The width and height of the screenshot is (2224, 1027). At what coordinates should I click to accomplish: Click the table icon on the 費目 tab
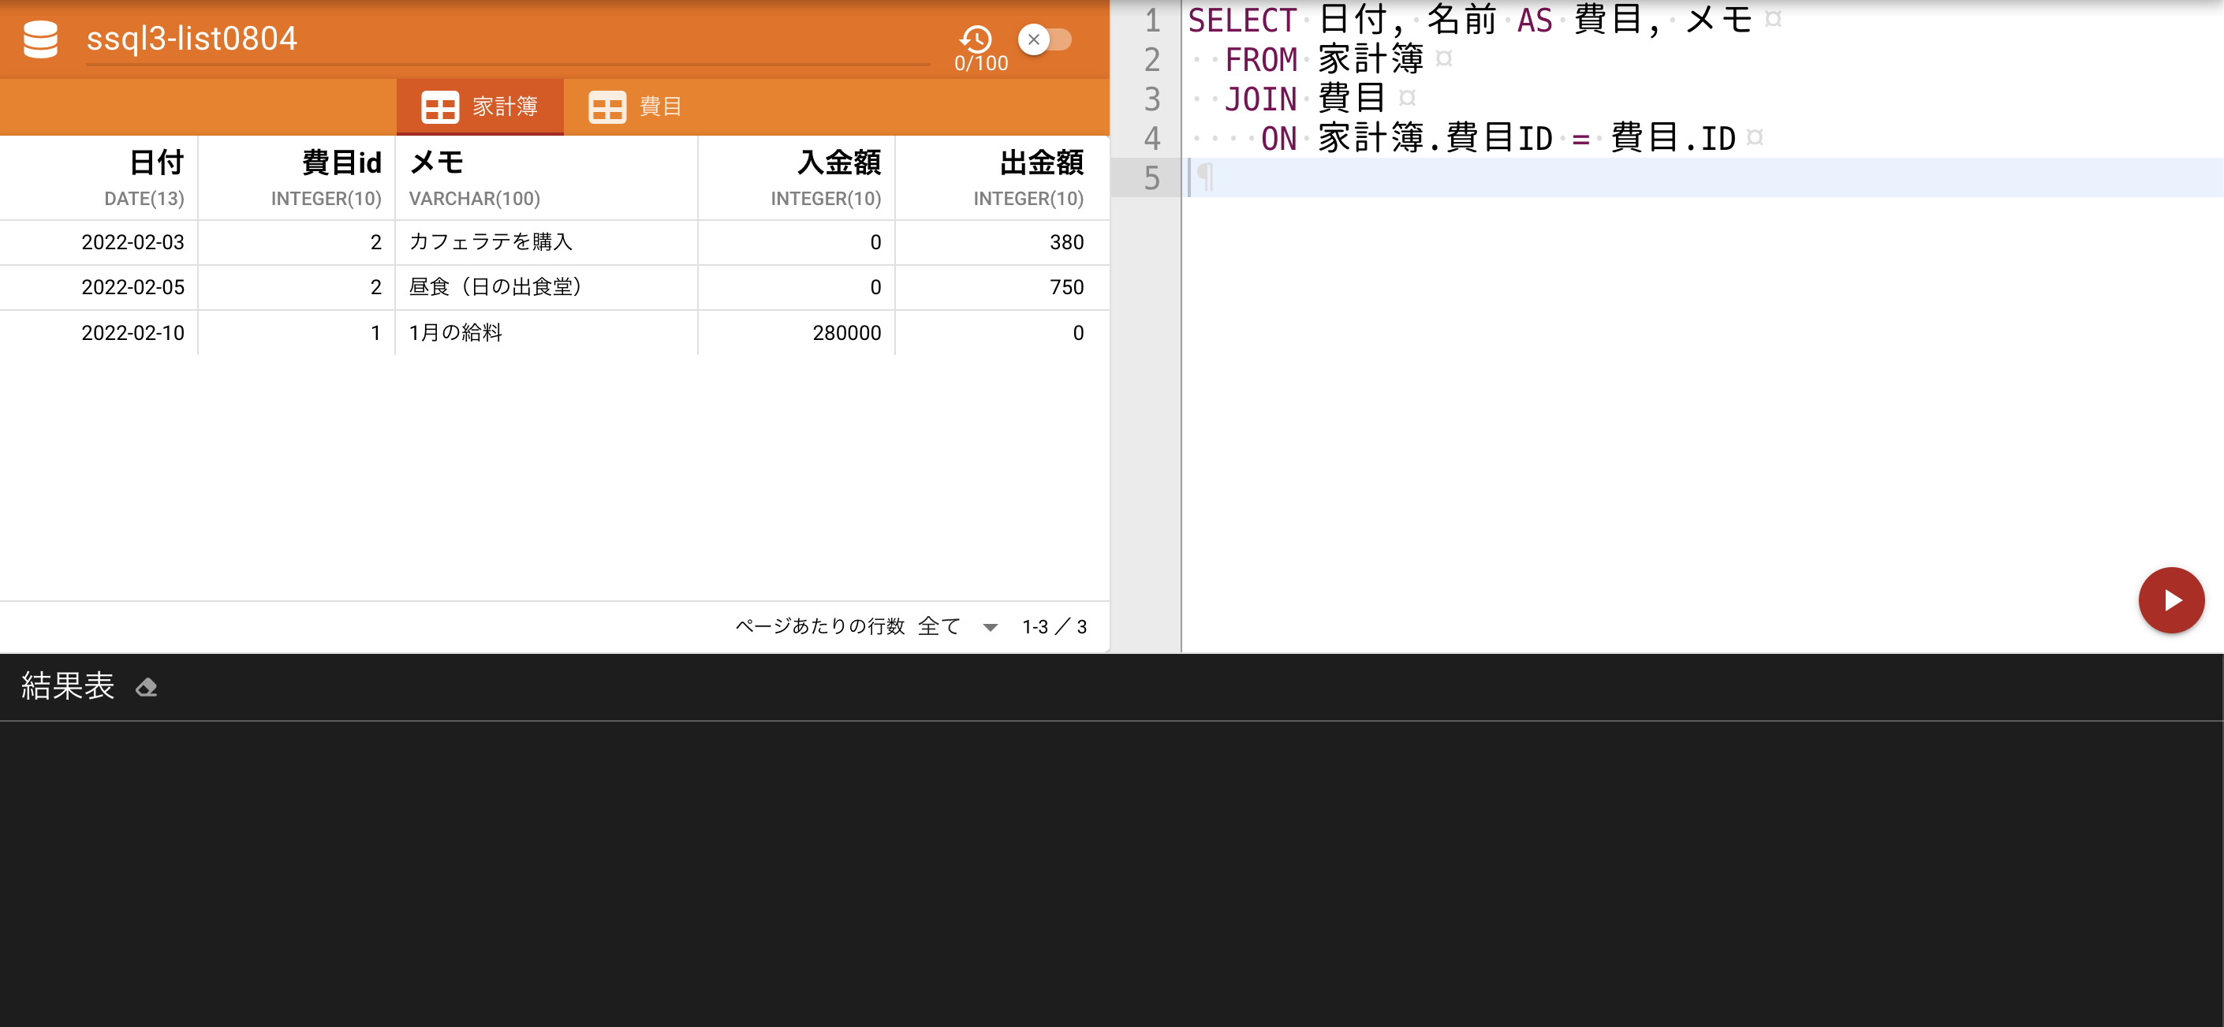[608, 106]
